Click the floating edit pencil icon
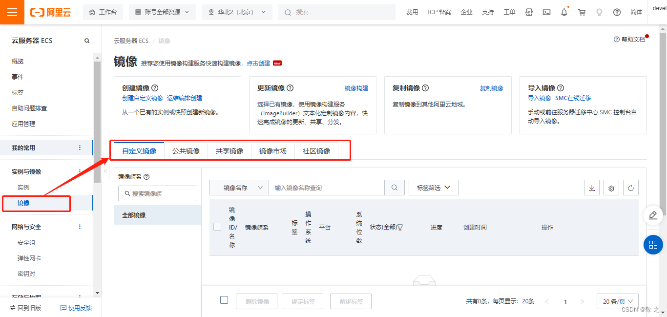667x317 pixels. pyautogui.click(x=653, y=215)
